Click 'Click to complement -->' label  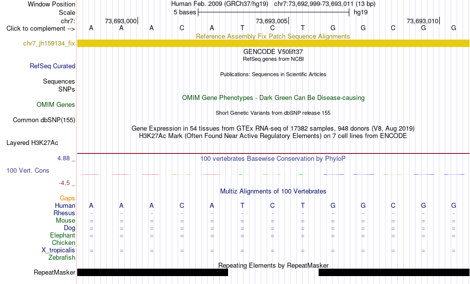(x=41, y=29)
